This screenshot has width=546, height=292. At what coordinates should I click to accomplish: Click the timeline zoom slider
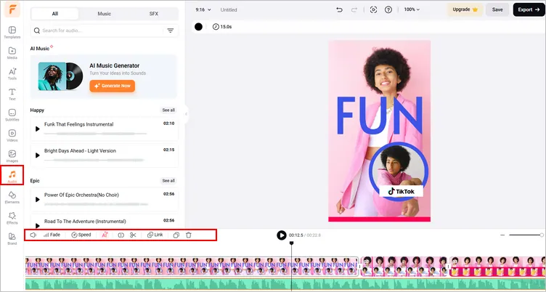point(526,235)
